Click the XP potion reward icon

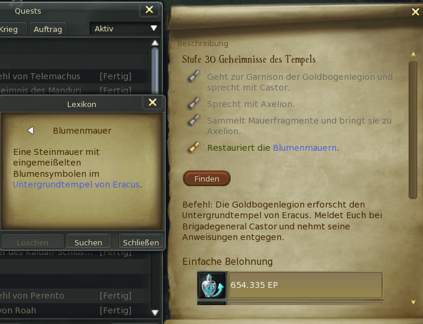[212, 285]
